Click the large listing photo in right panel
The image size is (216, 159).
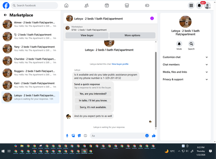click(x=185, y=22)
